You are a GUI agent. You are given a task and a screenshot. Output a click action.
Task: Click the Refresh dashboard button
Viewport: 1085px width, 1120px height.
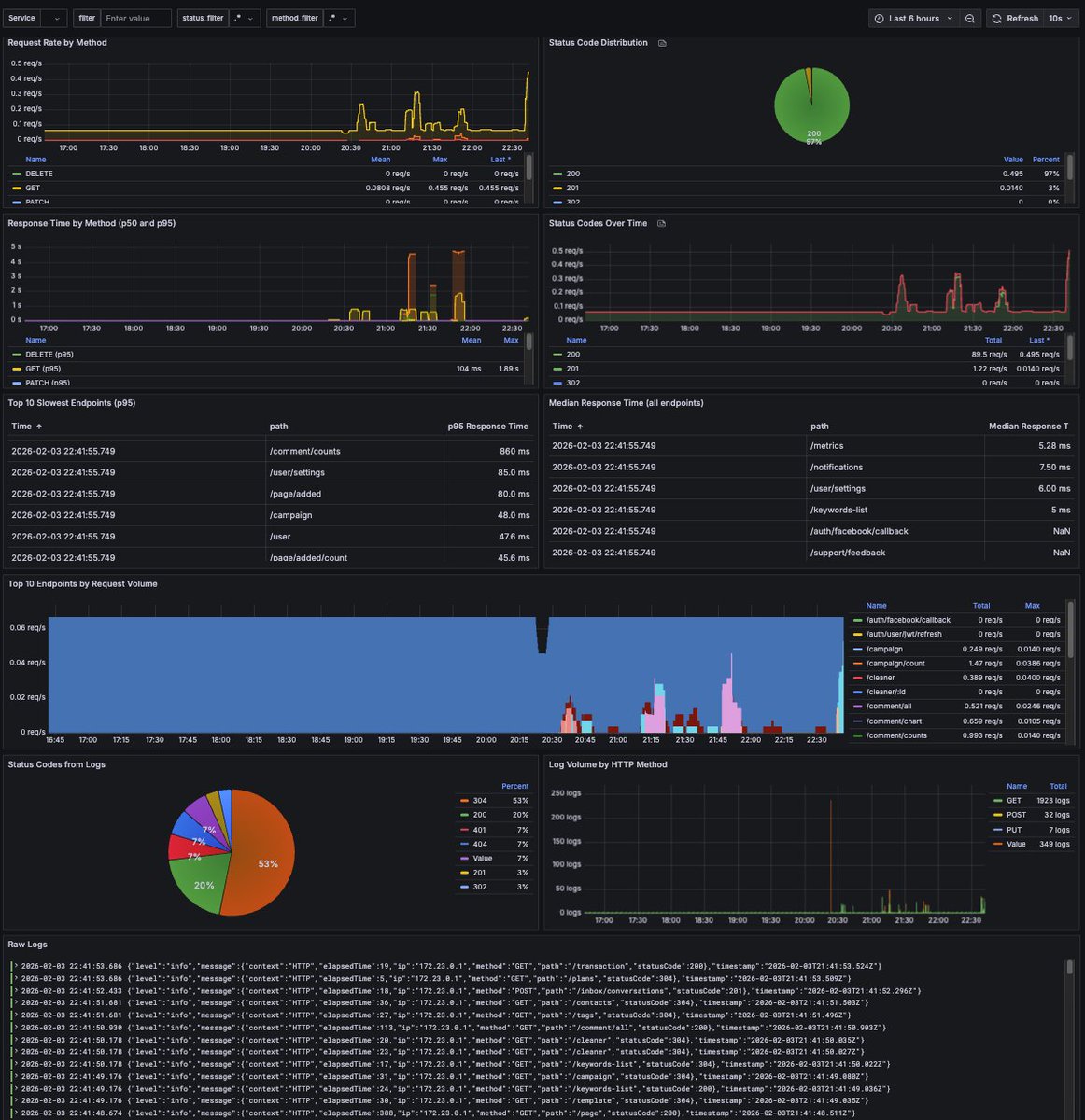(x=1015, y=19)
